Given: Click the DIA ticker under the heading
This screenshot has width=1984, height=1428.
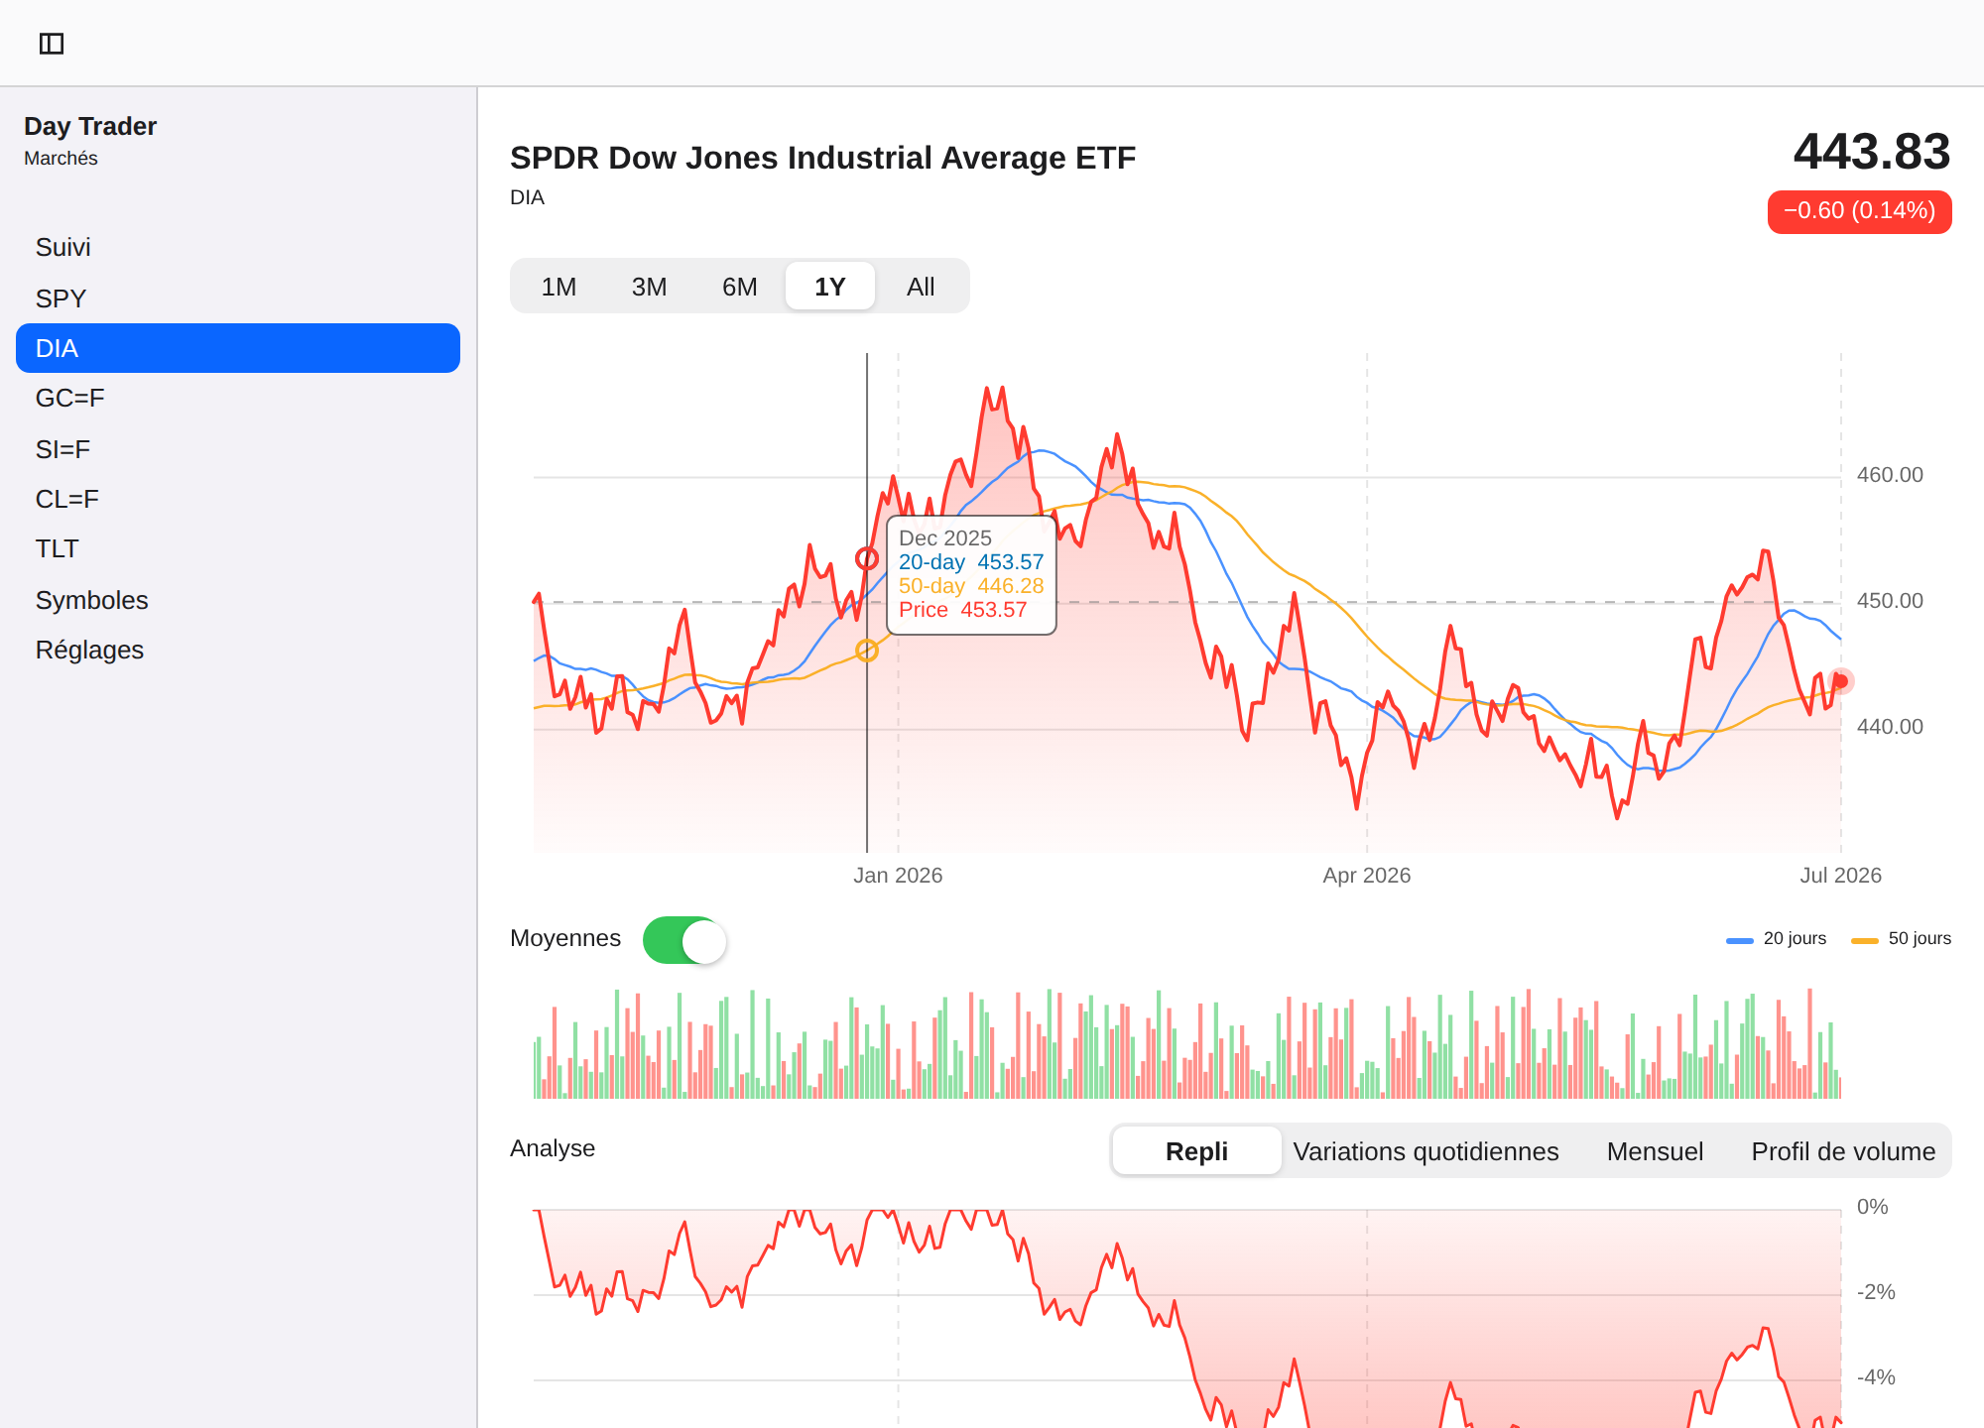Looking at the screenshot, I should pos(527,197).
